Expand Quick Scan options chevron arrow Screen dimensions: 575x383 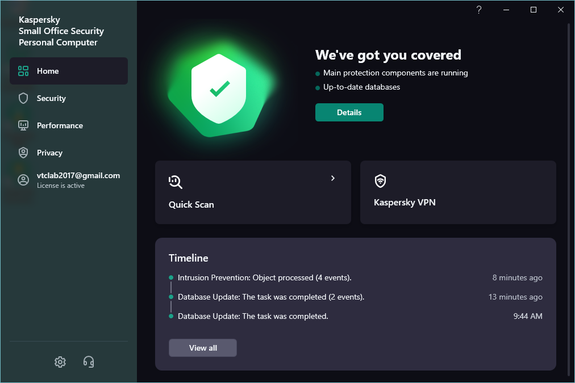tap(333, 178)
